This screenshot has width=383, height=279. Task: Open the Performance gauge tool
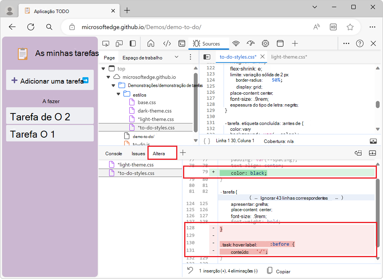tap(250, 44)
